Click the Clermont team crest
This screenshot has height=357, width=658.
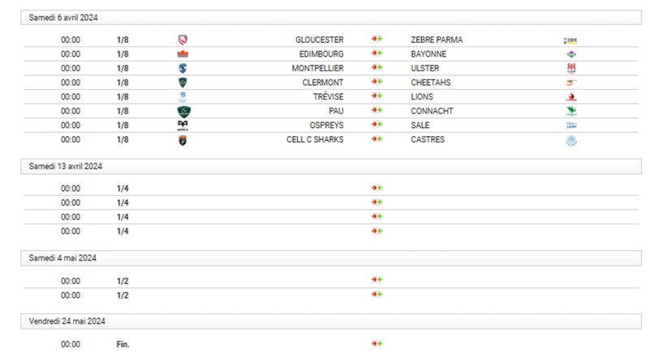(183, 83)
